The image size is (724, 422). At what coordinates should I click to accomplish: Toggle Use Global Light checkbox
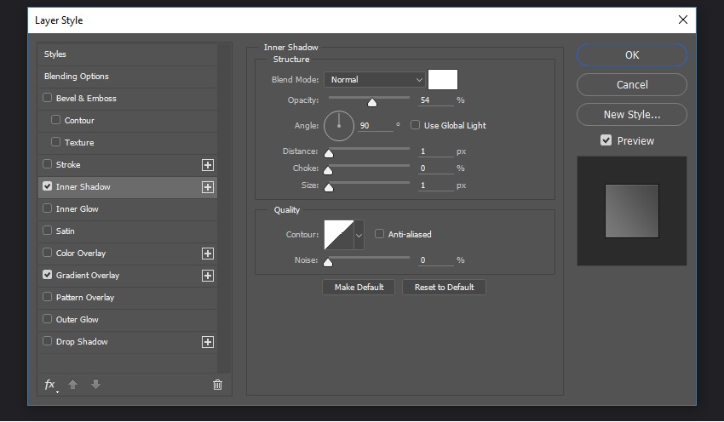(415, 125)
